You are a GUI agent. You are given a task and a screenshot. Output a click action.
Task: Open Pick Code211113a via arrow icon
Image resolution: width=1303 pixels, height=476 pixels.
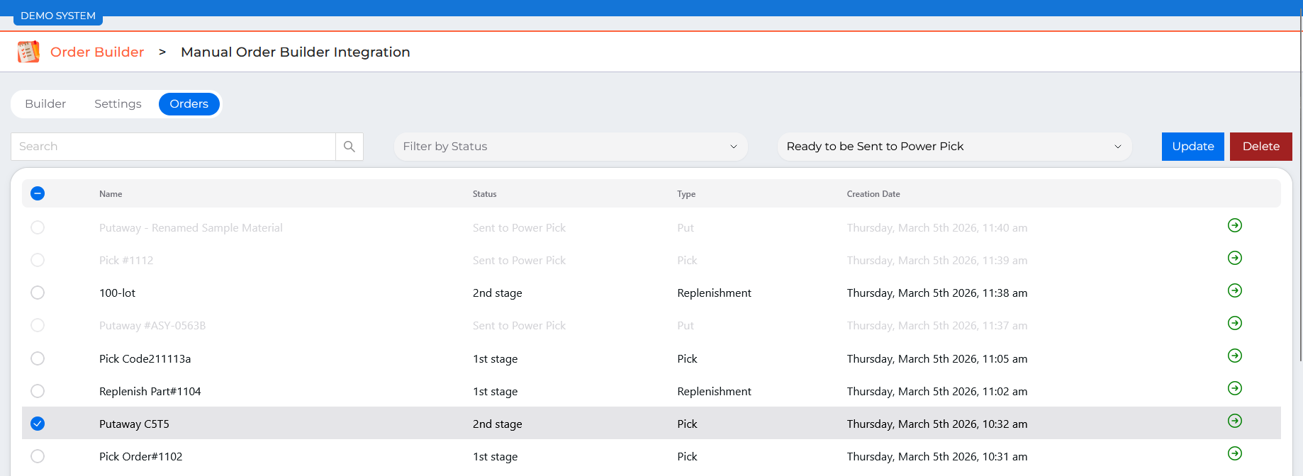(x=1234, y=356)
